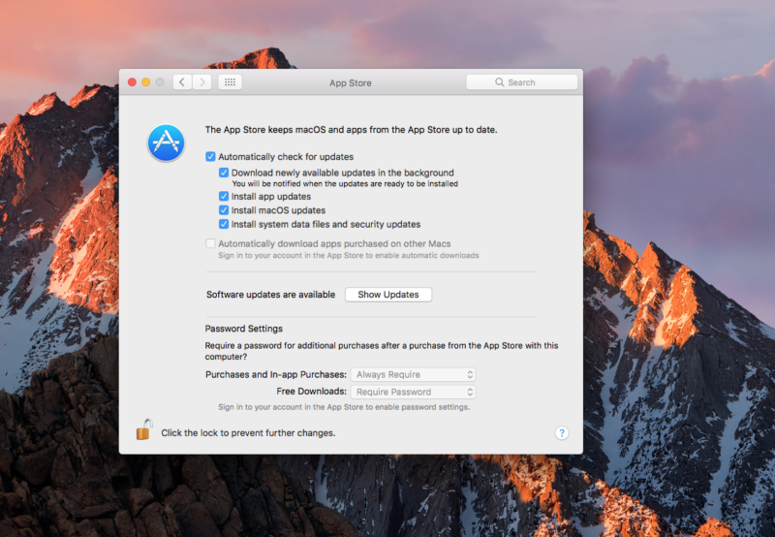Click 'The App Store keeps macOS and apps' description

[351, 130]
